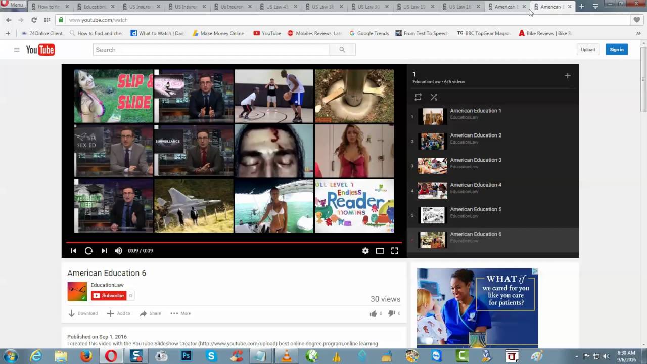647x364 pixels.
Task: Play American Education 1 from the playlist
Action: (x=493, y=116)
